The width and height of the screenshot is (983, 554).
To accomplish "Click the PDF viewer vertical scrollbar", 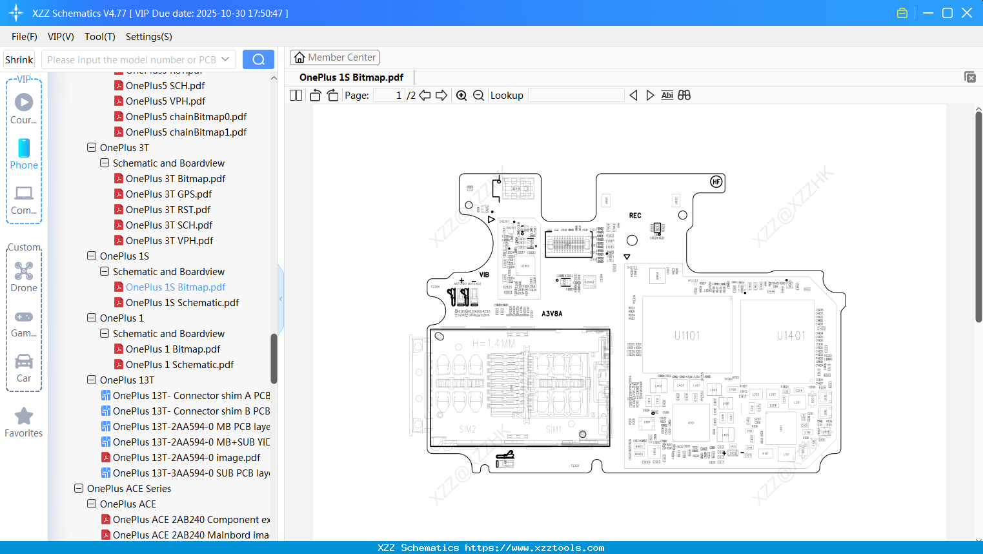I will click(x=978, y=217).
